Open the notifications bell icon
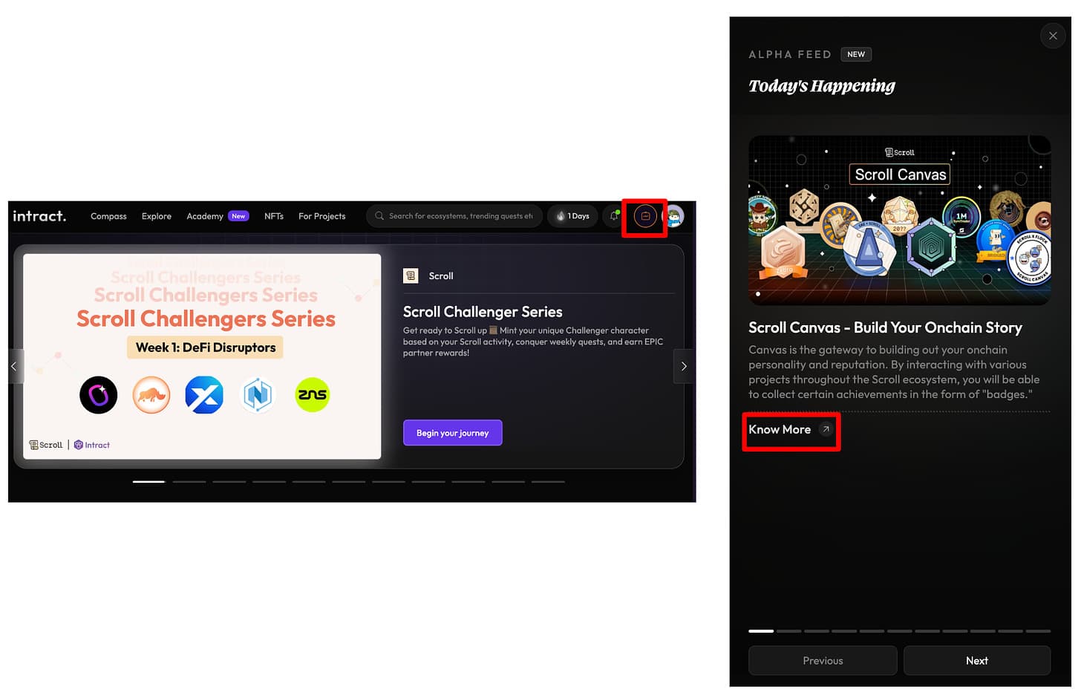Screen dimensions: 1081x698 tap(614, 216)
